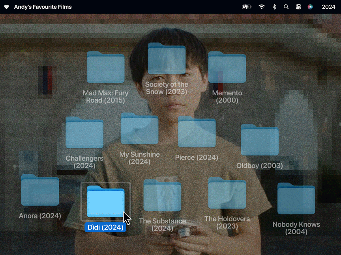Screen dimensions: 341x255
Task: Open the Society of the Snow folder icon
Action: point(167,59)
